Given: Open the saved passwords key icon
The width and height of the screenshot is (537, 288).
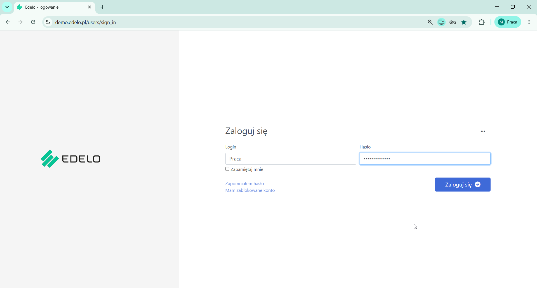Looking at the screenshot, I should [453, 22].
